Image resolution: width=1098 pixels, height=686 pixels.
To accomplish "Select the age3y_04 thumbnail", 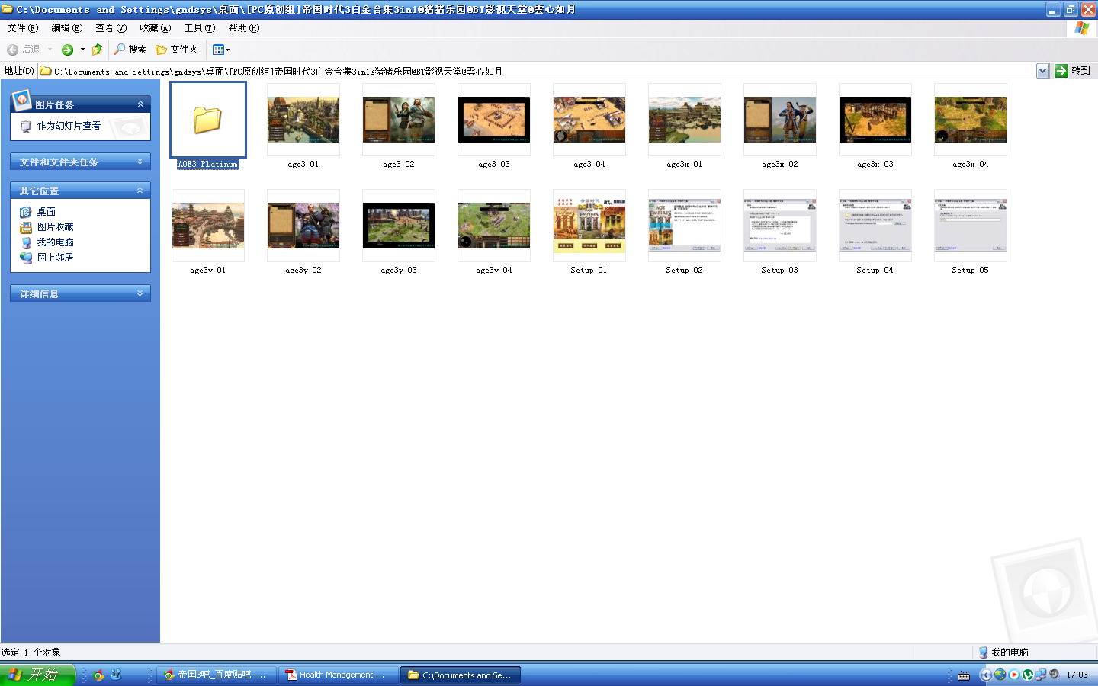I will coord(494,226).
